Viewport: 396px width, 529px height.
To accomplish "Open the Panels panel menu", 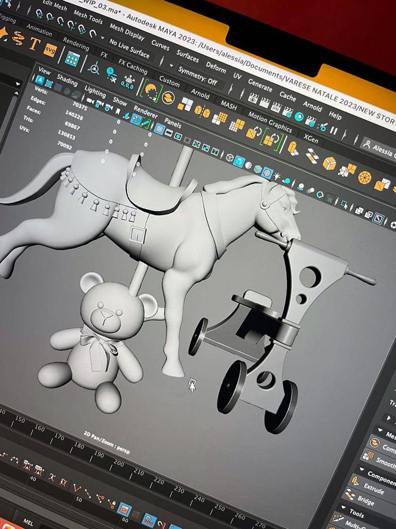I will (173, 122).
